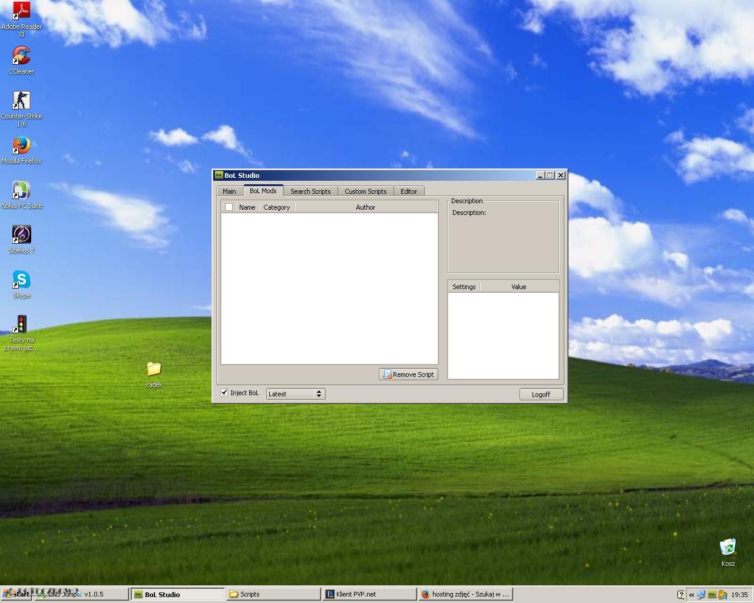
Task: Click the Remove Script button
Action: point(408,375)
